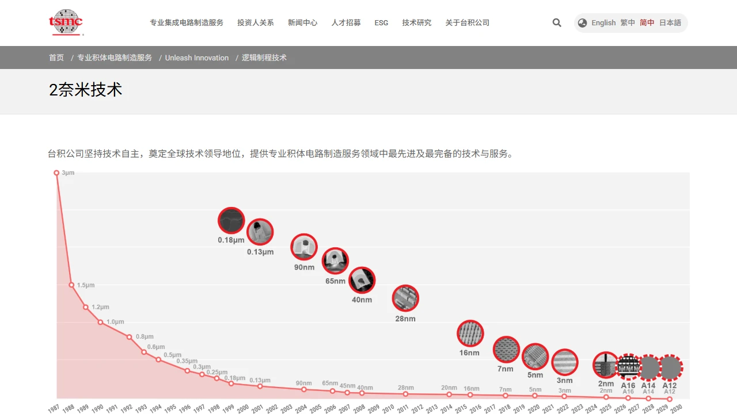Go to 首页 breadcrumb

[56, 57]
